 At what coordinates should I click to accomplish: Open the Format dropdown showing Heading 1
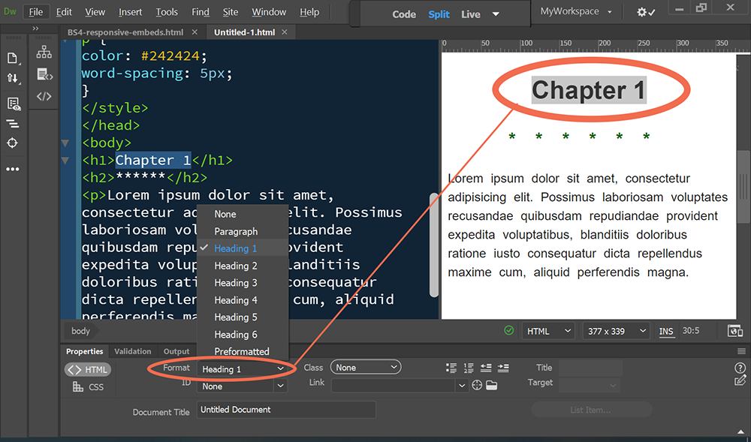click(x=243, y=368)
